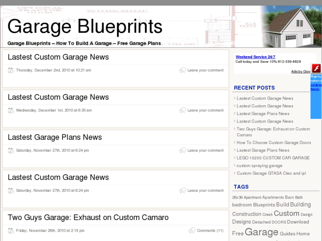The width and height of the screenshot is (322, 241).
Task: Select the Detached tag
Action: coord(261,222)
